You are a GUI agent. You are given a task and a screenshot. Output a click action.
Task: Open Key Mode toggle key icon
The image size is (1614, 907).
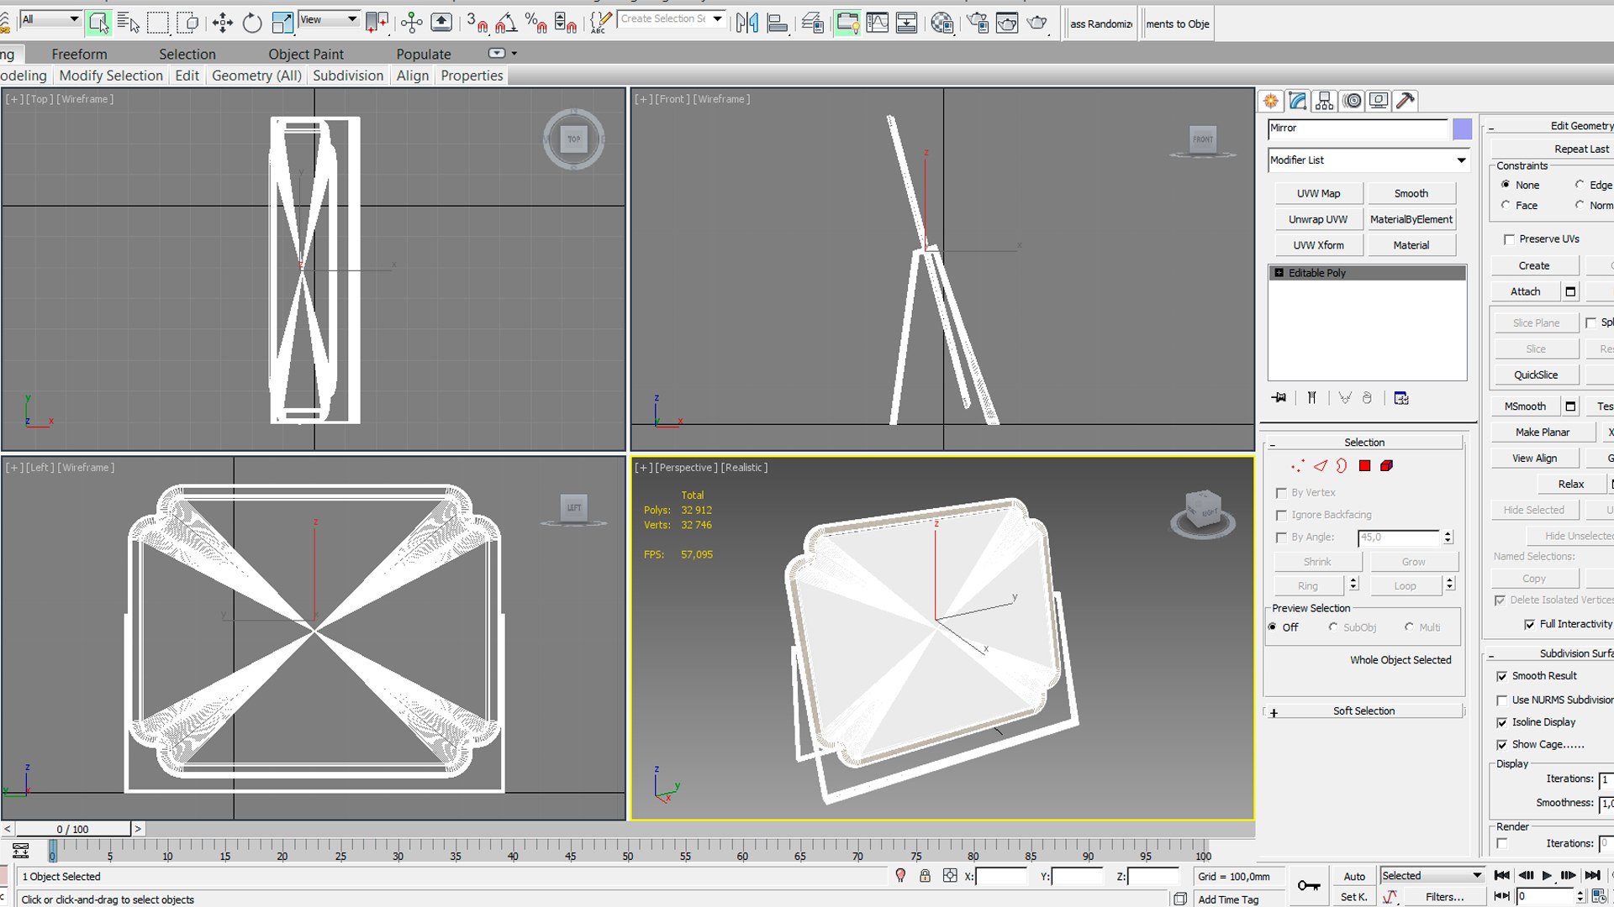pyautogui.click(x=1308, y=885)
